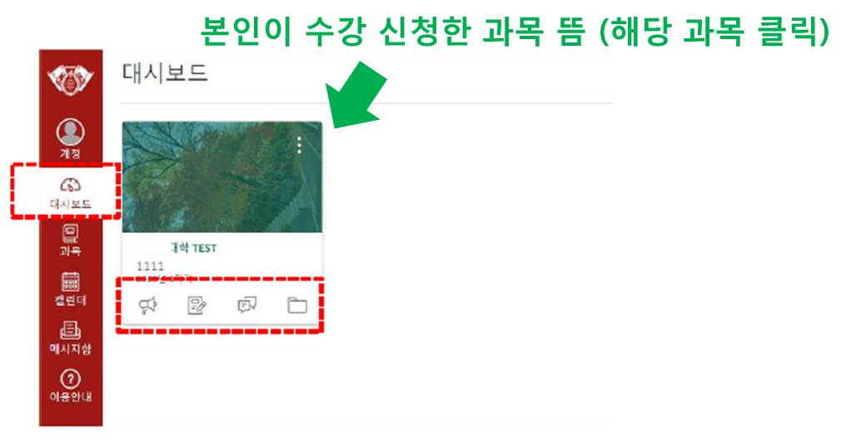Open the 캘린더 calendar icon
Image resolution: width=851 pixels, height=442 pixels.
(x=71, y=281)
